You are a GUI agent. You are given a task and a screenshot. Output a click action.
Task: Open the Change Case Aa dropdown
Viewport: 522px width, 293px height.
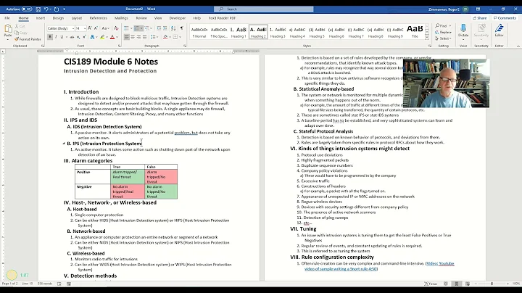click(x=106, y=28)
